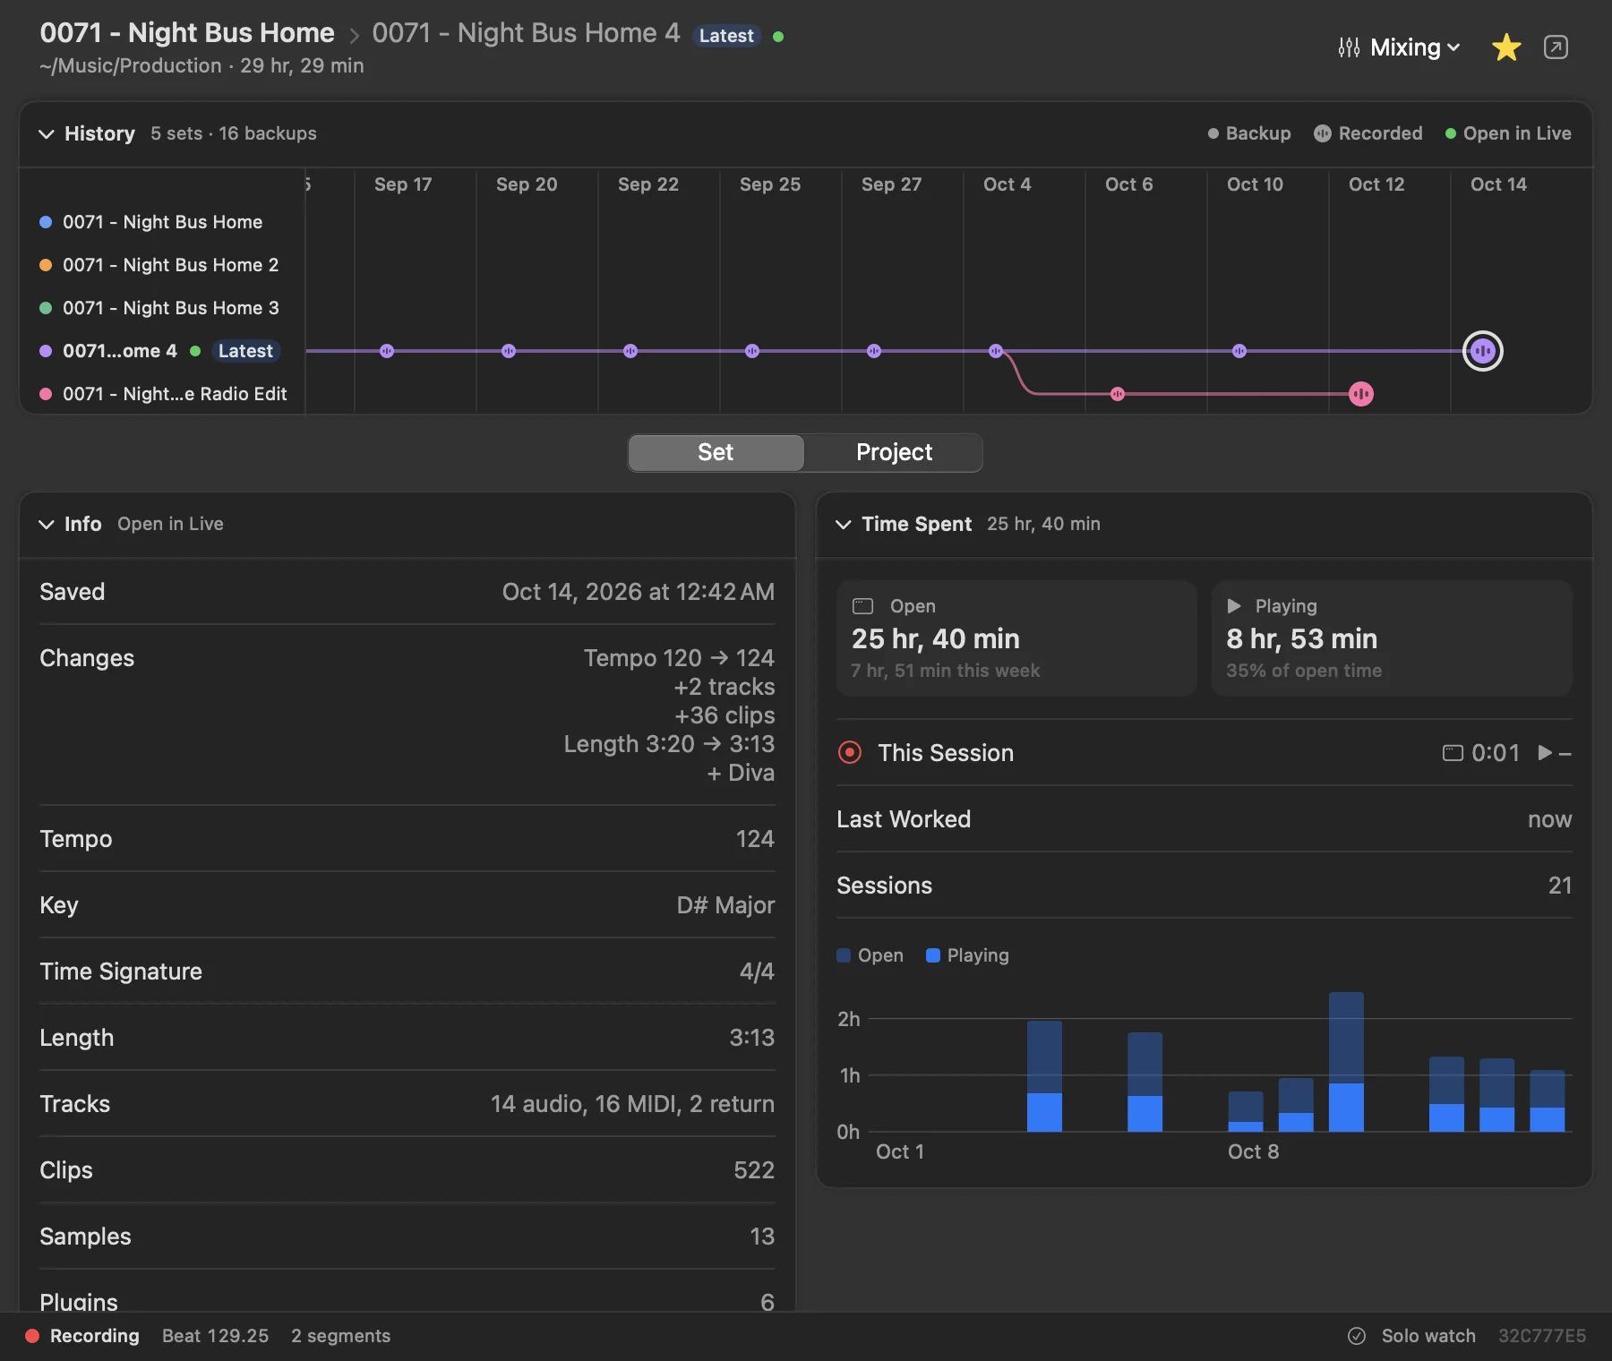Select 0071 - Night Bus Home 3 row
1612x1361 pixels.
161,308
